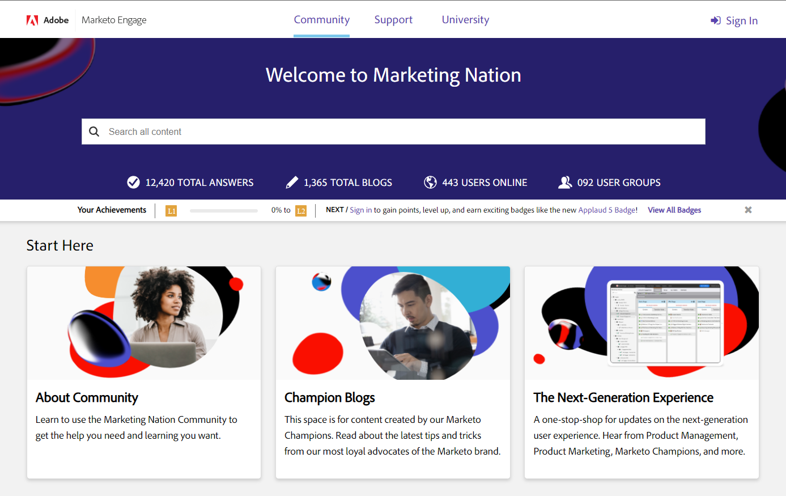Open the Next-Generation Experience card image

(641, 323)
